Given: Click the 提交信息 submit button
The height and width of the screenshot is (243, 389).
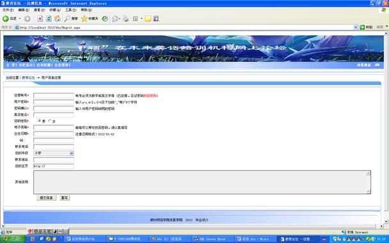Looking at the screenshot, I should pyautogui.click(x=47, y=198).
